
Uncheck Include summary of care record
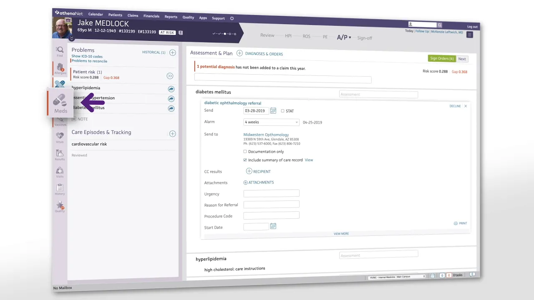click(x=245, y=160)
